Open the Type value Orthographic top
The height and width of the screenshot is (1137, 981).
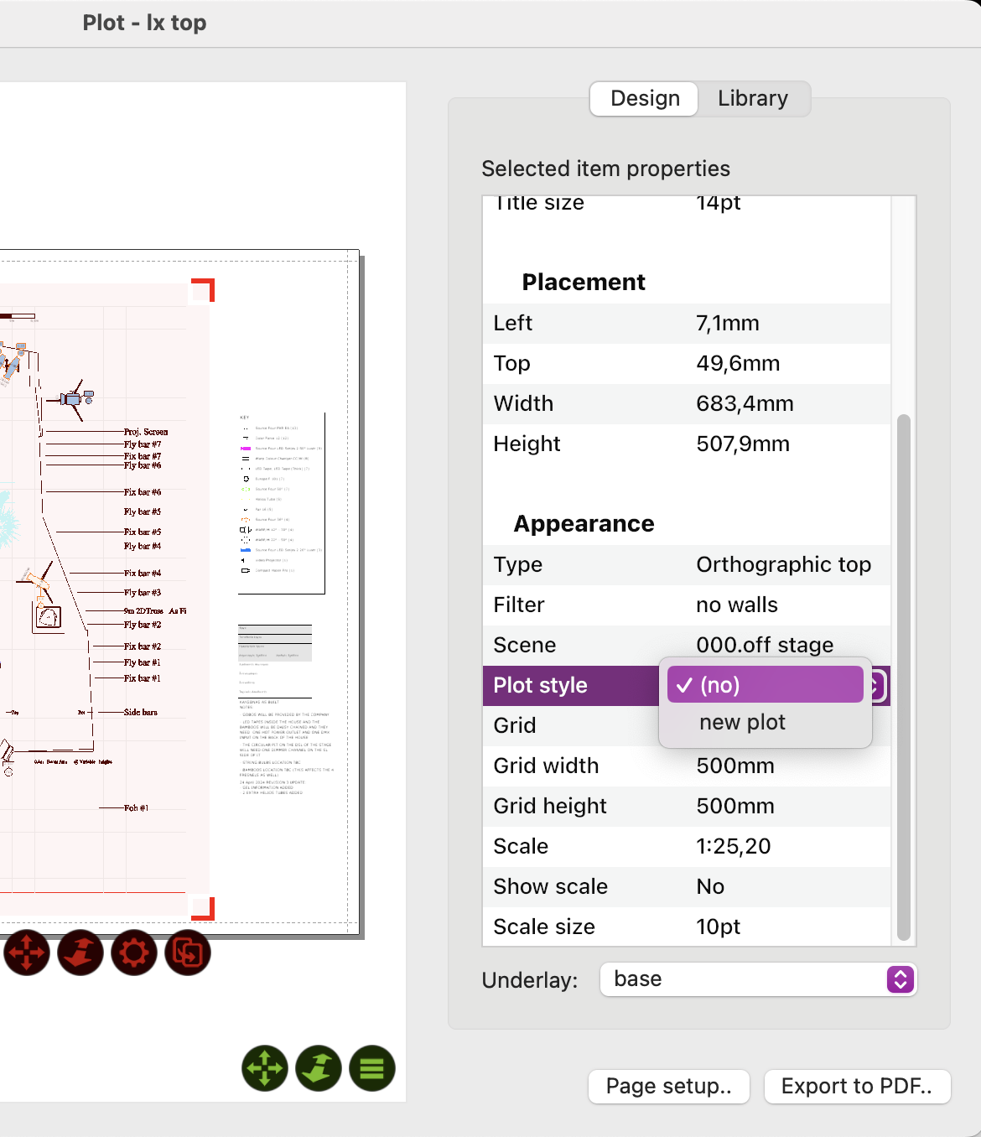point(783,564)
